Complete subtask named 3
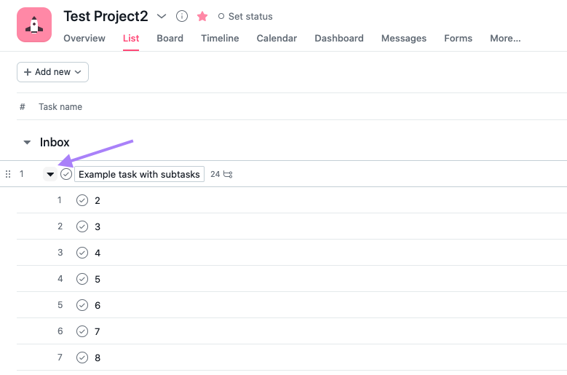567x375 pixels. click(82, 226)
